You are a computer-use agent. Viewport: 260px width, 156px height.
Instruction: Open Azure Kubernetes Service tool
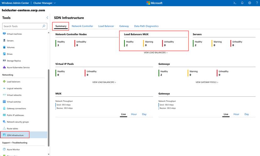coord(18,67)
